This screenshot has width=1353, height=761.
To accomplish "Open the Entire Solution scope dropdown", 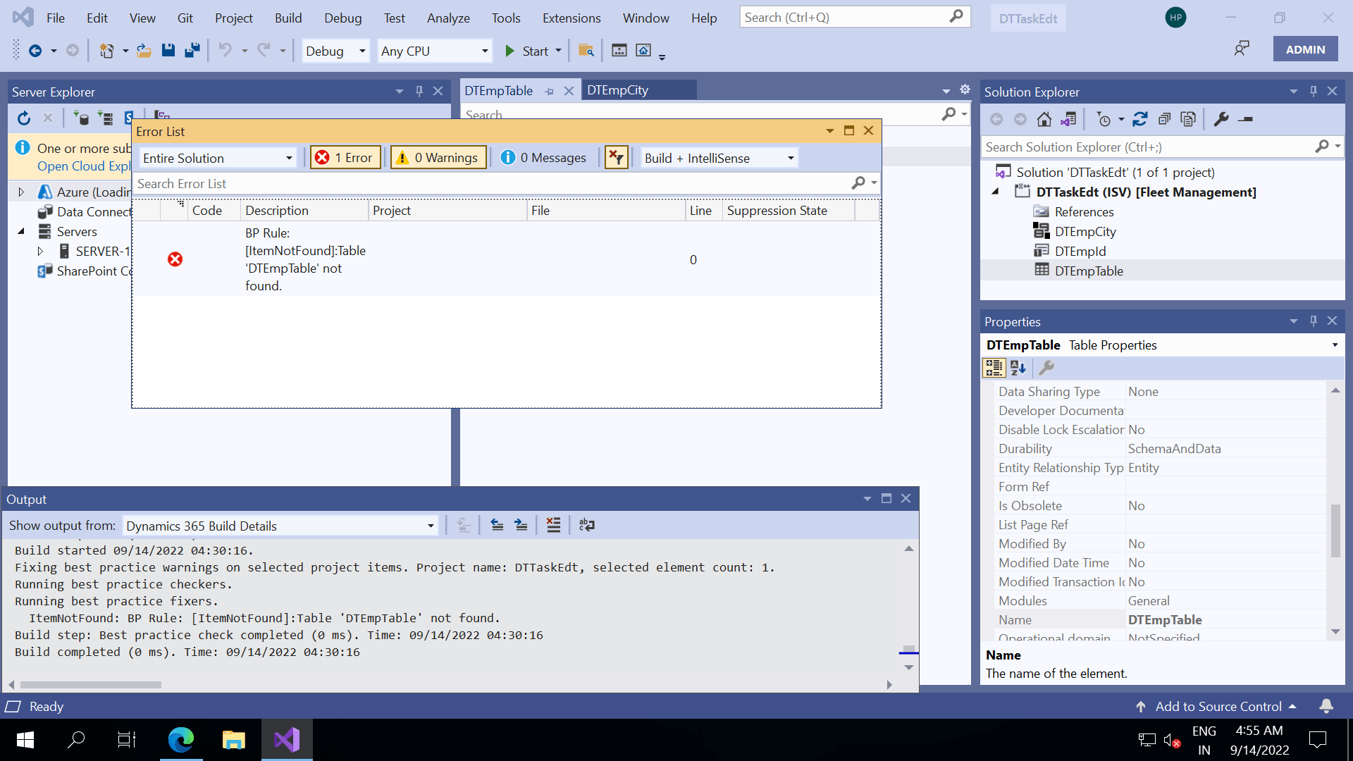I will click(x=217, y=159).
